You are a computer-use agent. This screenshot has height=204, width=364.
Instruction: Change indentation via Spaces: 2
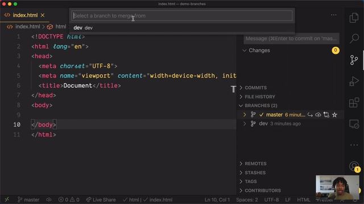(247, 199)
